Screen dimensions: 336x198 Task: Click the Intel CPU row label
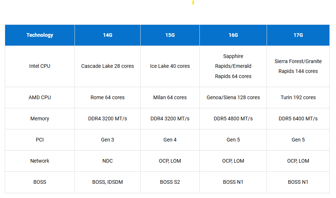coord(40,66)
